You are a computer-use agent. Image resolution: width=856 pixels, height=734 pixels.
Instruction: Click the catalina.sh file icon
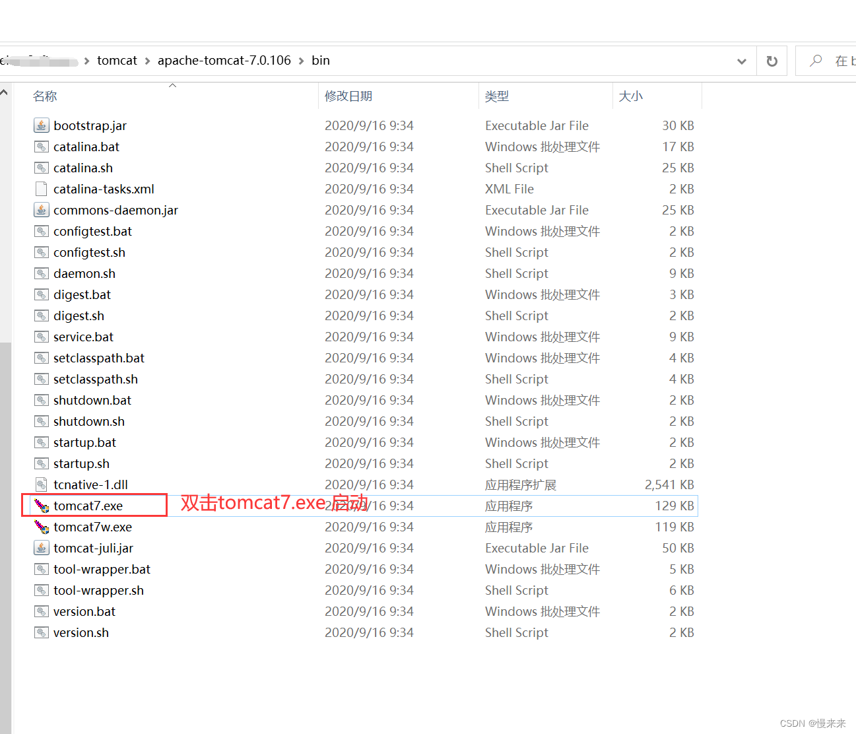(42, 168)
